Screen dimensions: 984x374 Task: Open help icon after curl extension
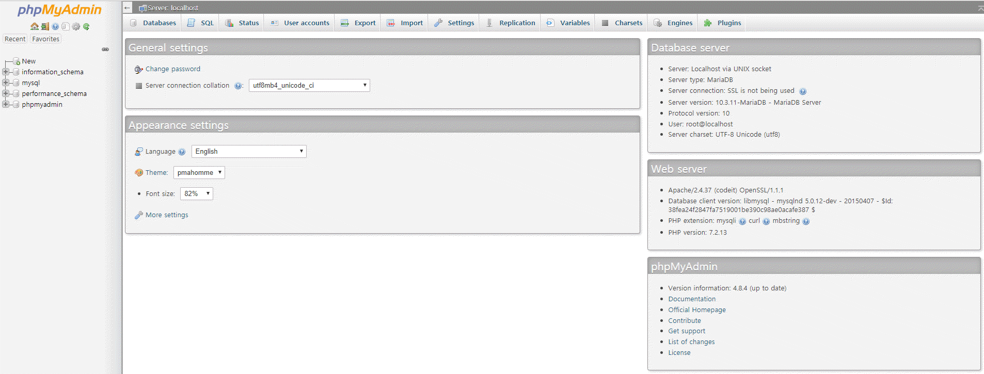click(766, 221)
